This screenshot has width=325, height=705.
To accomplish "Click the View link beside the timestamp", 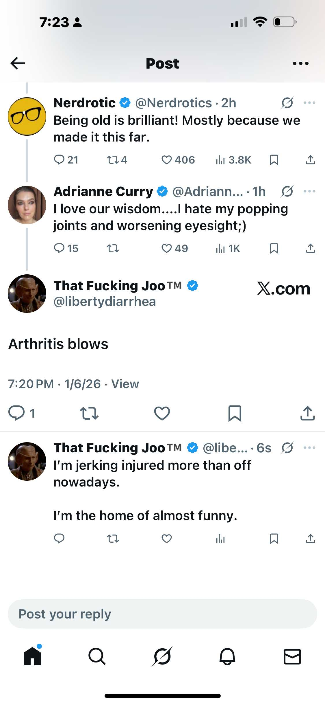I will pos(125,384).
